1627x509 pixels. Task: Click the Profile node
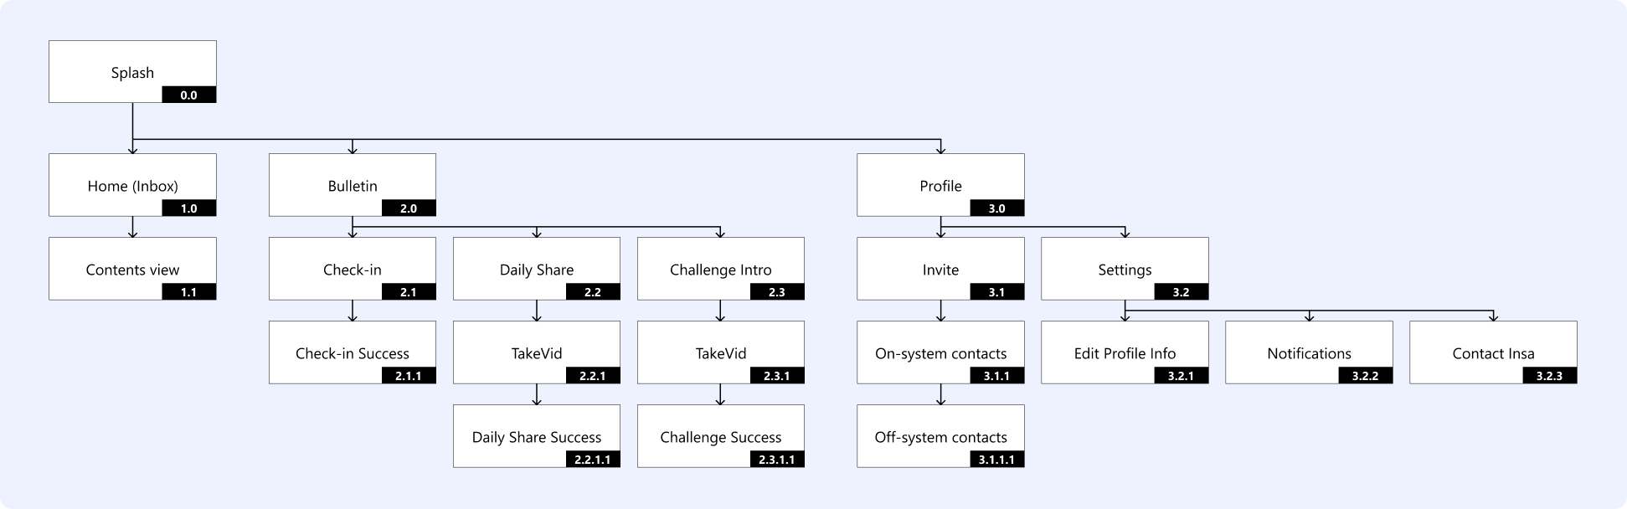point(940,185)
